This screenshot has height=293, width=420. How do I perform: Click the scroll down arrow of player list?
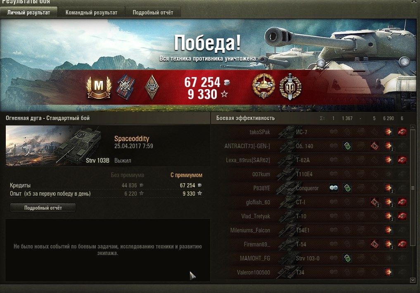tap(413, 280)
